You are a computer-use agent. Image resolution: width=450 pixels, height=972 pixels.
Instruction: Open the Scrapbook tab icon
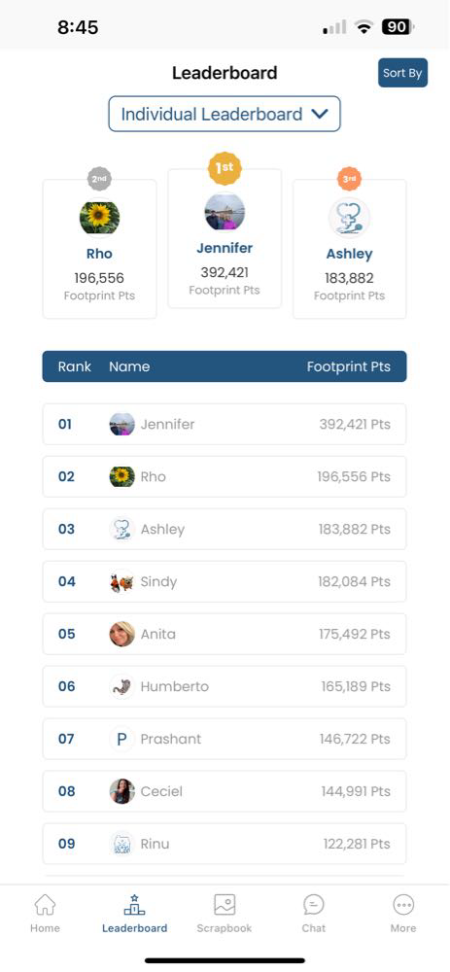click(x=225, y=905)
